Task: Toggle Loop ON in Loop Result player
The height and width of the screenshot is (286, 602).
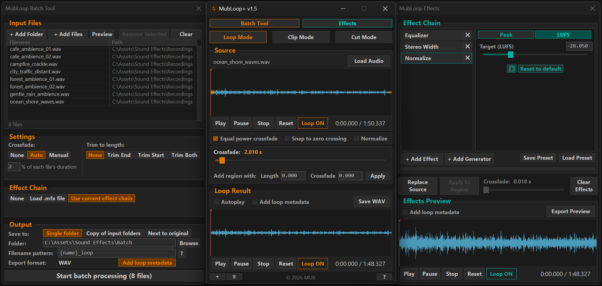Action: click(313, 264)
